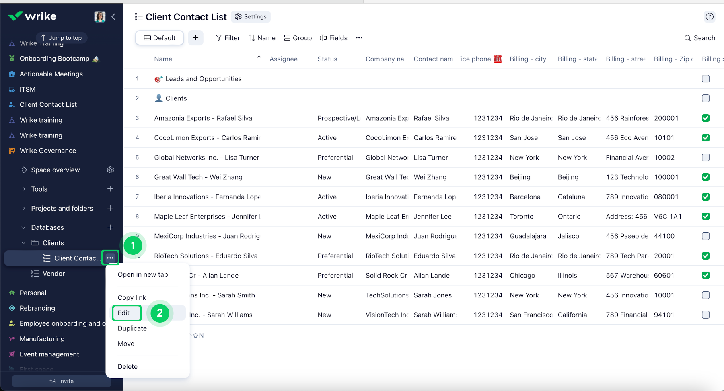724x391 pixels.
Task: Open the Fields configuration icon
Action: coord(333,38)
